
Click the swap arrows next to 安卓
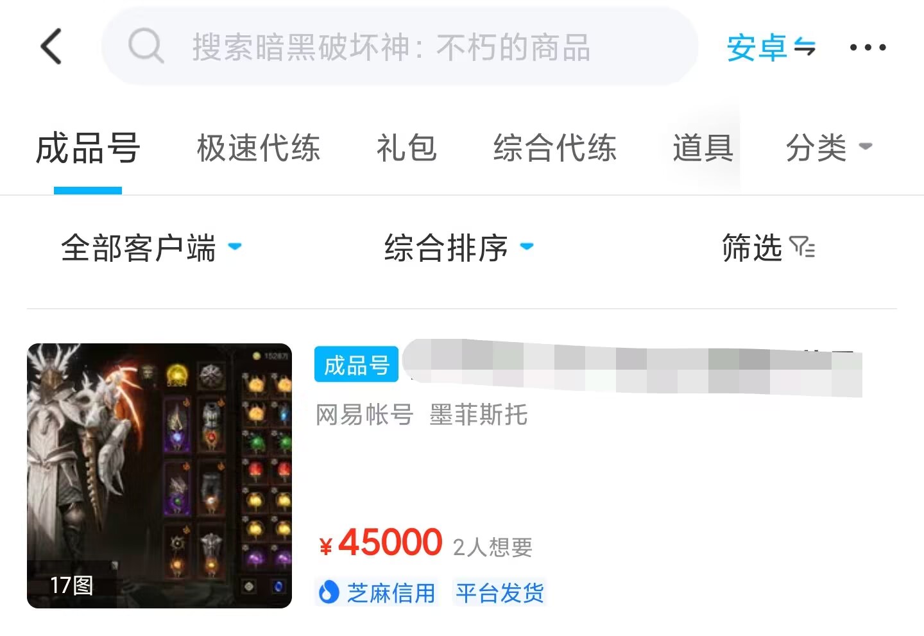pos(805,47)
